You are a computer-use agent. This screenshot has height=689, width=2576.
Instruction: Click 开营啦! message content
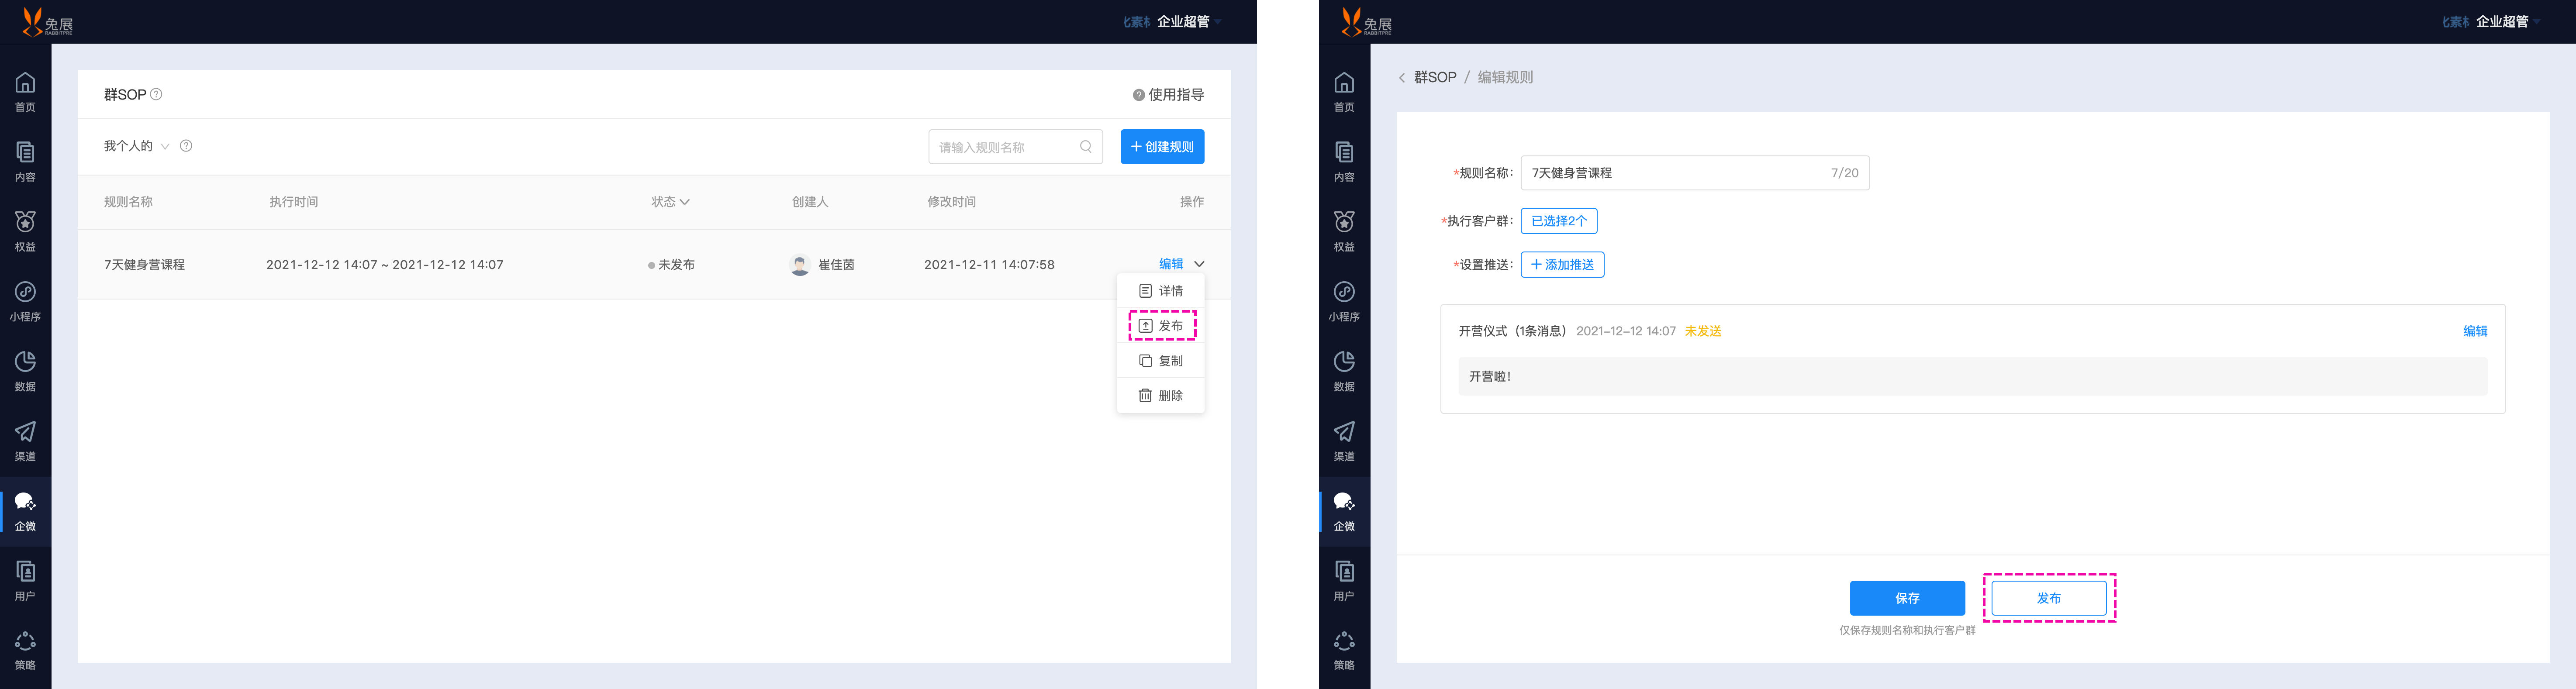(1972, 377)
